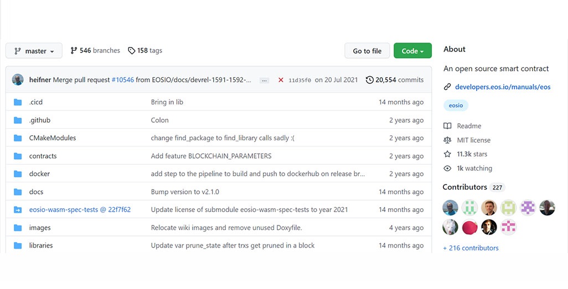Click the branch icon next to 546 branches
This screenshot has height=289, width=568.
74,51
